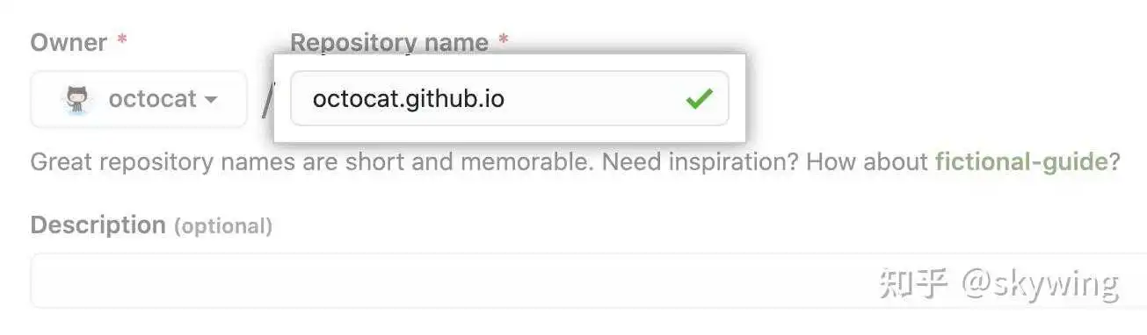Viewport: 1147px width, 335px height.
Task: Click the "(optional)" text next to Description
Action: coord(223,226)
